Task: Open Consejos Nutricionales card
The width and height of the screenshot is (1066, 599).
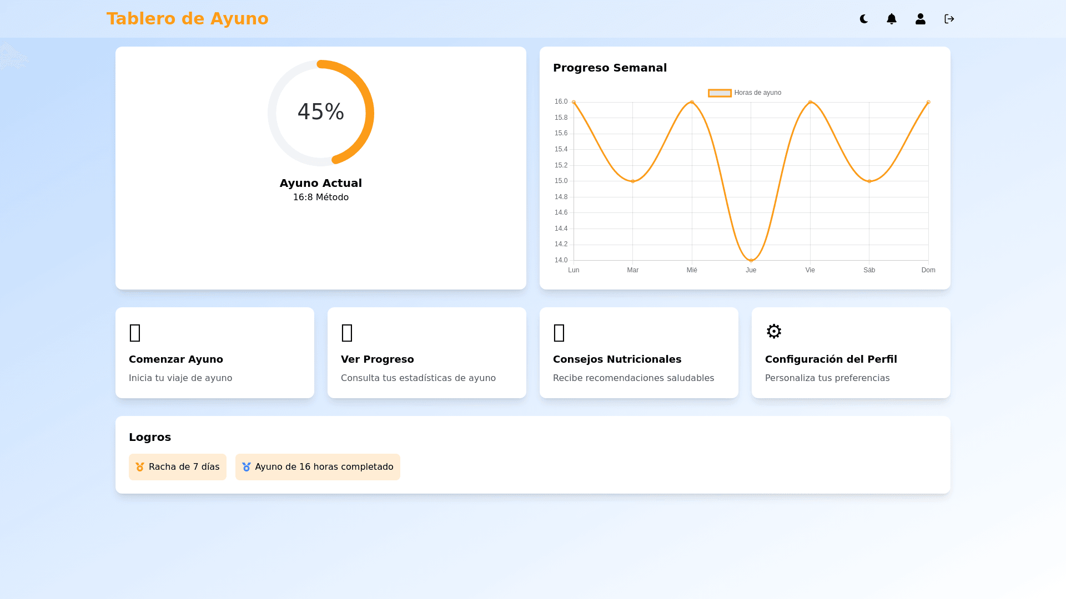Action: click(639, 361)
